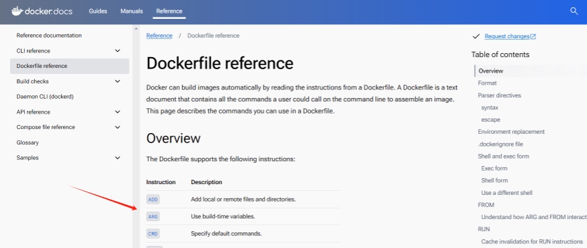Click the Request changes link
Image resolution: width=587 pixels, height=248 pixels.
tap(507, 36)
